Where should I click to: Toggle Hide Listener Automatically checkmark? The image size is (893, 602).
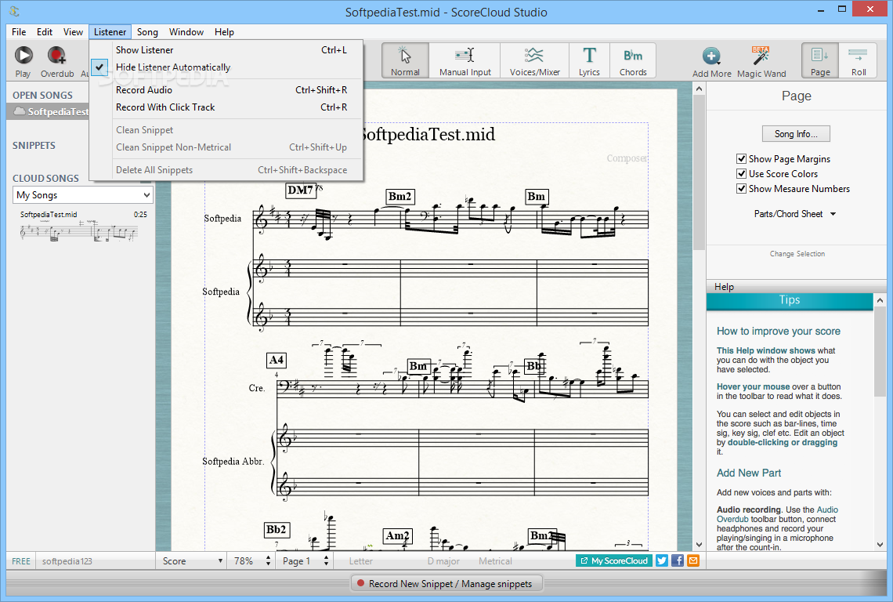pyautogui.click(x=99, y=67)
